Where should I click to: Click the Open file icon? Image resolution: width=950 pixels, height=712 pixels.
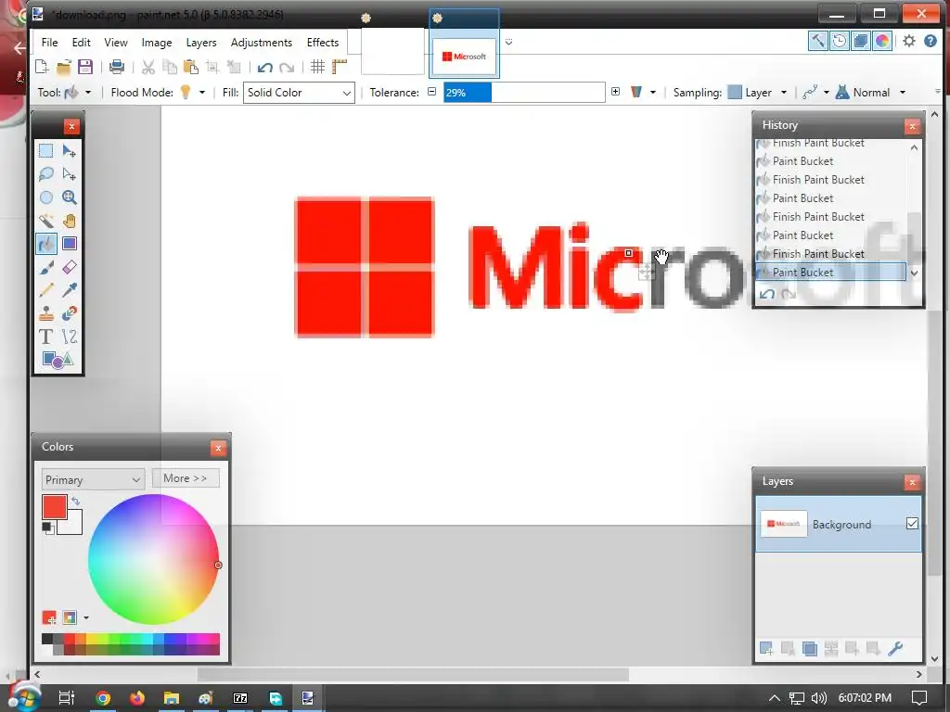point(64,67)
